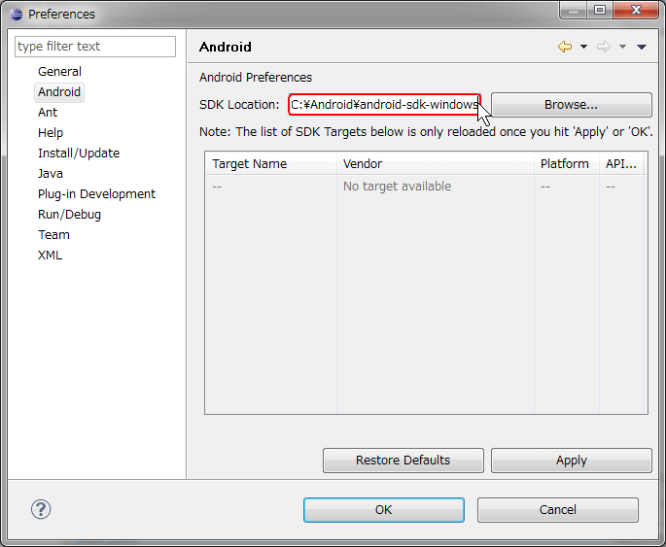Open the Back history dropdown arrow
The height and width of the screenshot is (547, 666).
[x=583, y=47]
